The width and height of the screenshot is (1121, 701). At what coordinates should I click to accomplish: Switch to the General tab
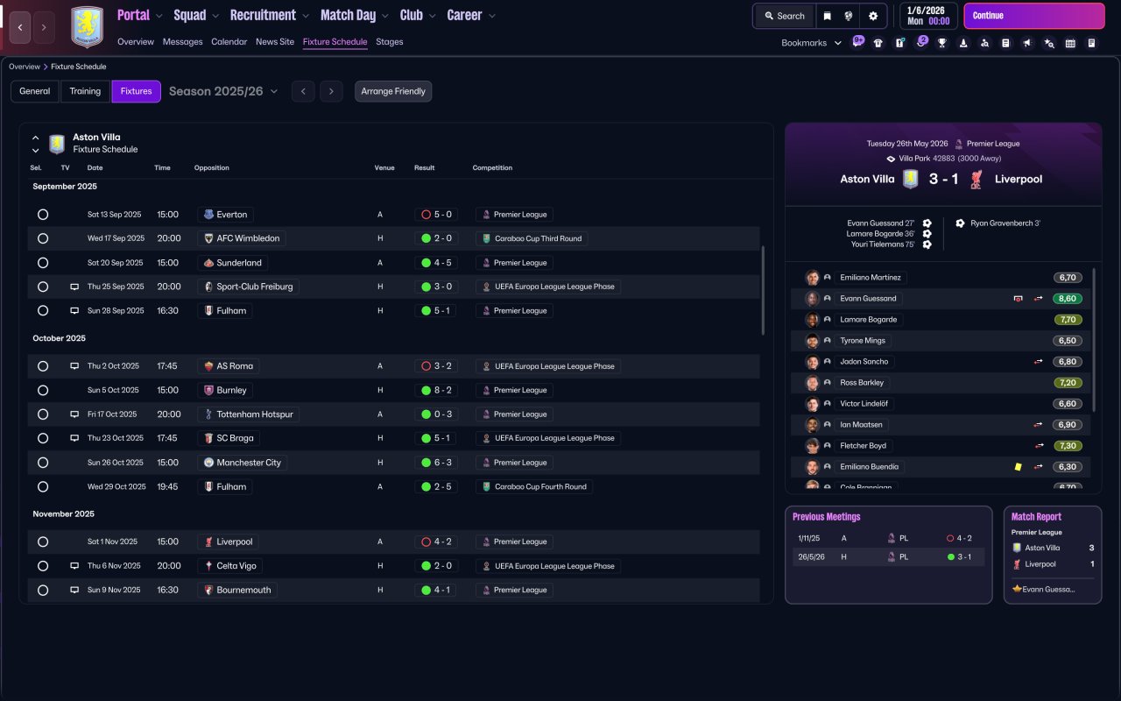[35, 91]
